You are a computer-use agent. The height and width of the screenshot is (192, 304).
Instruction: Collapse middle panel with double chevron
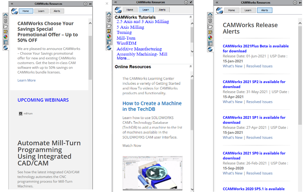pos(116,2)
